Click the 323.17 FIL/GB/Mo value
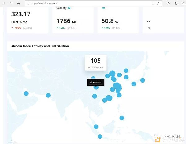The image size is (186, 144). pyautogui.click(x=21, y=14)
